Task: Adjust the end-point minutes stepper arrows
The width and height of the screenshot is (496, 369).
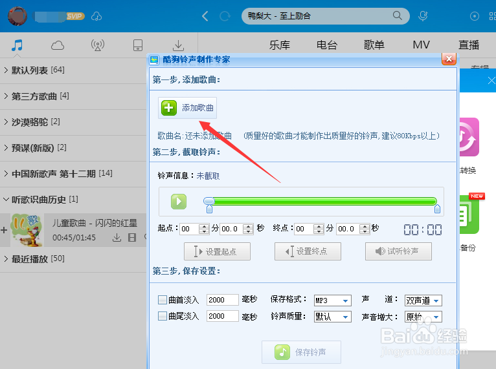Action: click(x=319, y=229)
